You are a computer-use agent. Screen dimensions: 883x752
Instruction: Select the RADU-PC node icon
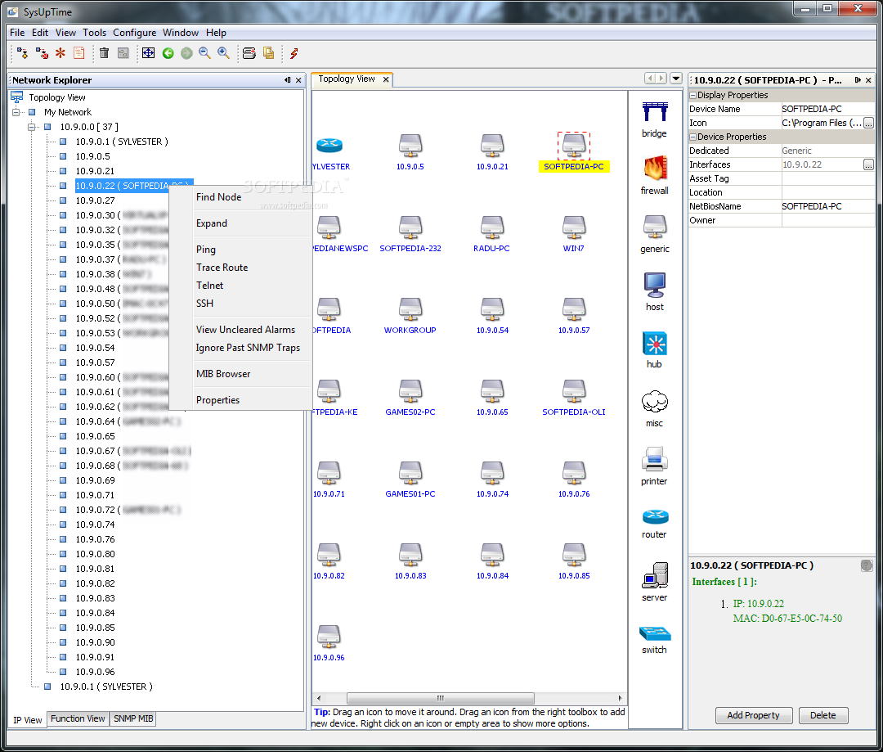[492, 227]
